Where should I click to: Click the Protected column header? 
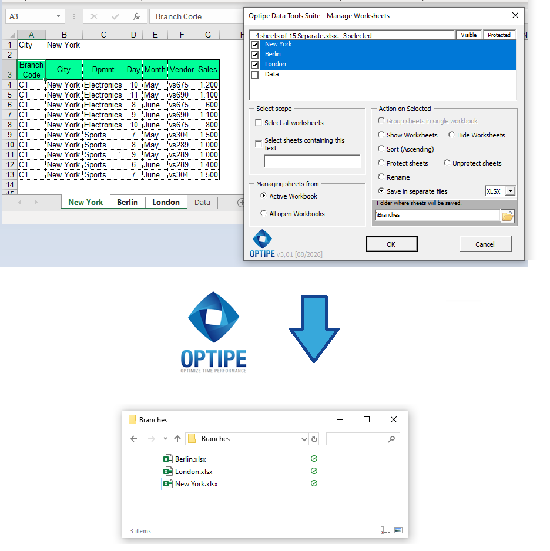499,35
